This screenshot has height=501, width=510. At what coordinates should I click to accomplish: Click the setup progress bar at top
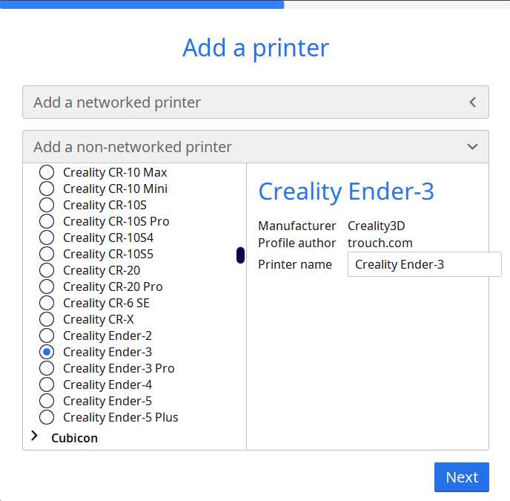pyautogui.click(x=255, y=4)
